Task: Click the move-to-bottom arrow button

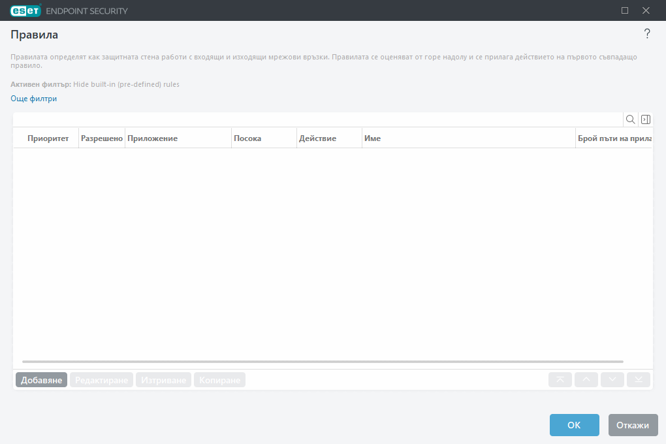Action: [x=639, y=380]
